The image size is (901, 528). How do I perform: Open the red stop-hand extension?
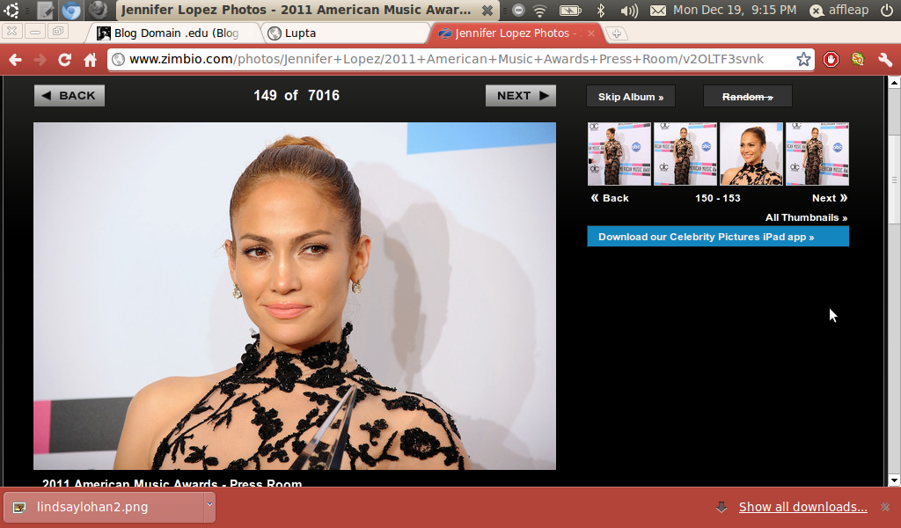831,59
